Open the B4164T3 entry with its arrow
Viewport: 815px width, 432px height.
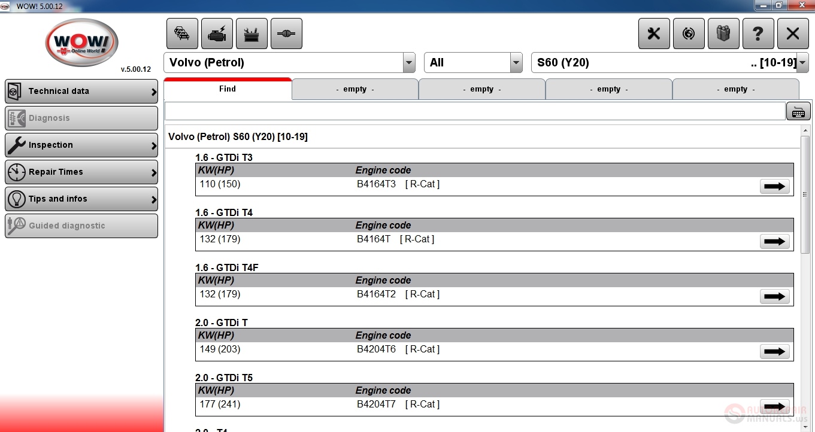(x=775, y=187)
